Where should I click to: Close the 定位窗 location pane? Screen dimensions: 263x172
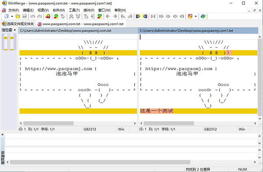[15, 30]
